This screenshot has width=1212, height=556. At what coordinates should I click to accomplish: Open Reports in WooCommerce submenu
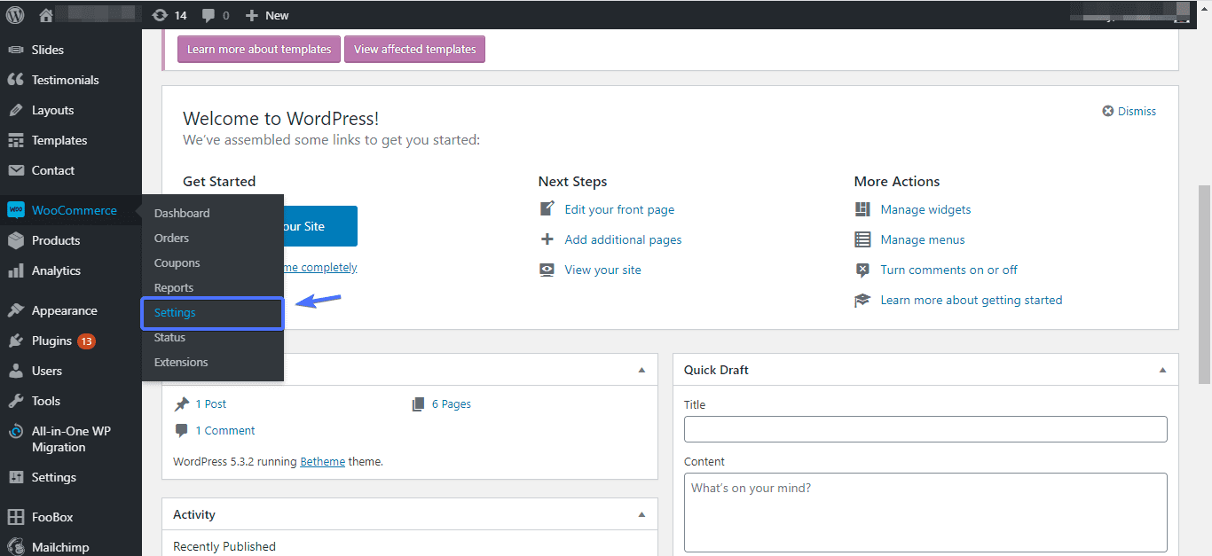pyautogui.click(x=174, y=287)
